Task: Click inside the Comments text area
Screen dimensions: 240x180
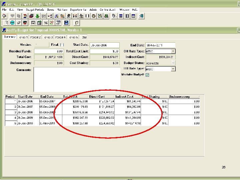Action: pos(77,79)
